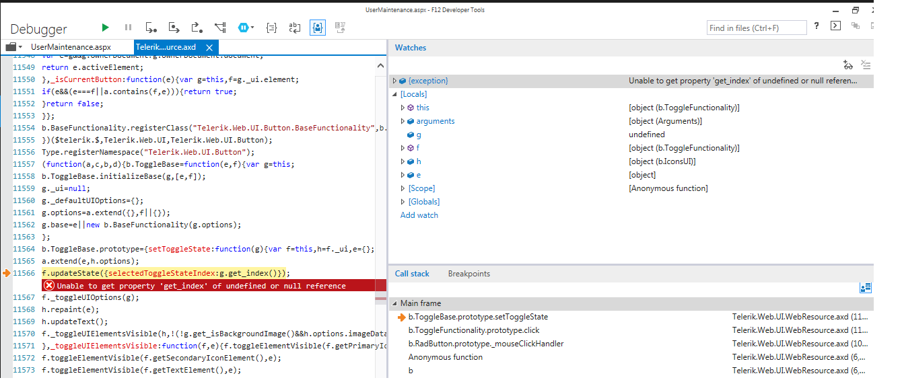Expand the [Globals] node
This screenshot has height=380, width=902.
pyautogui.click(x=403, y=202)
